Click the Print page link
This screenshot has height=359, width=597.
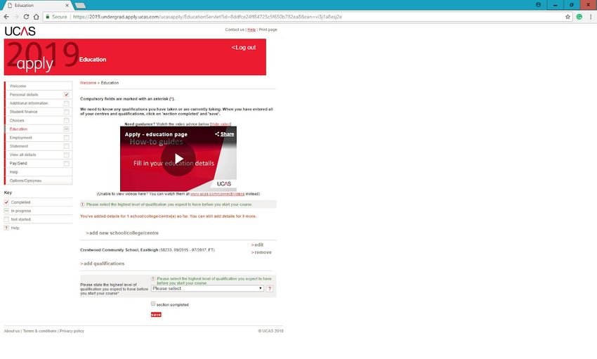pyautogui.click(x=268, y=30)
